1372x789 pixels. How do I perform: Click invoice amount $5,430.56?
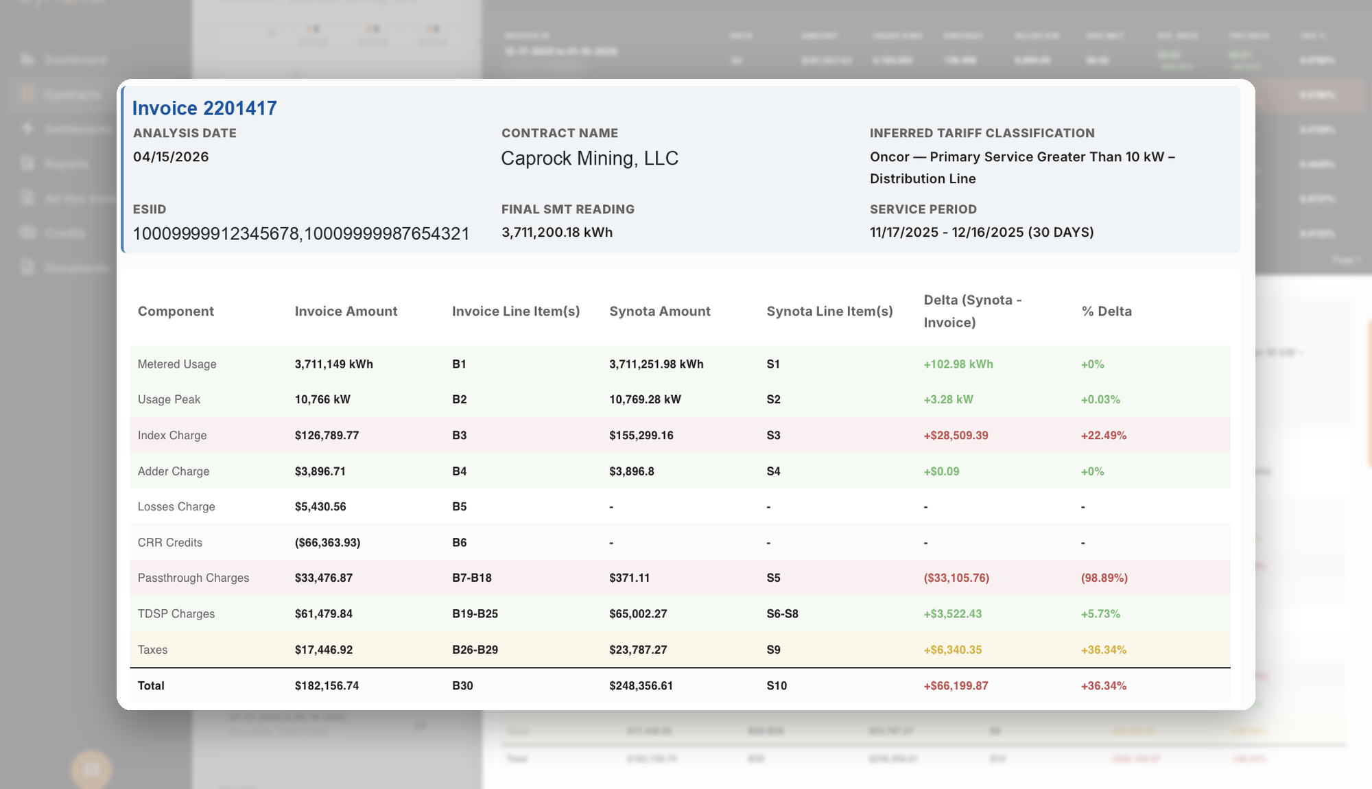[320, 507]
